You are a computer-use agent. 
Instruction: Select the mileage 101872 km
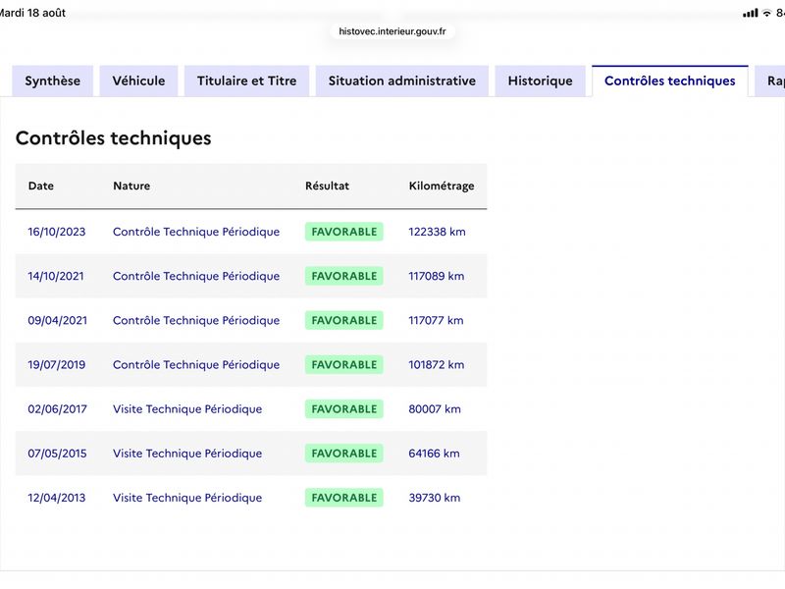coord(437,364)
